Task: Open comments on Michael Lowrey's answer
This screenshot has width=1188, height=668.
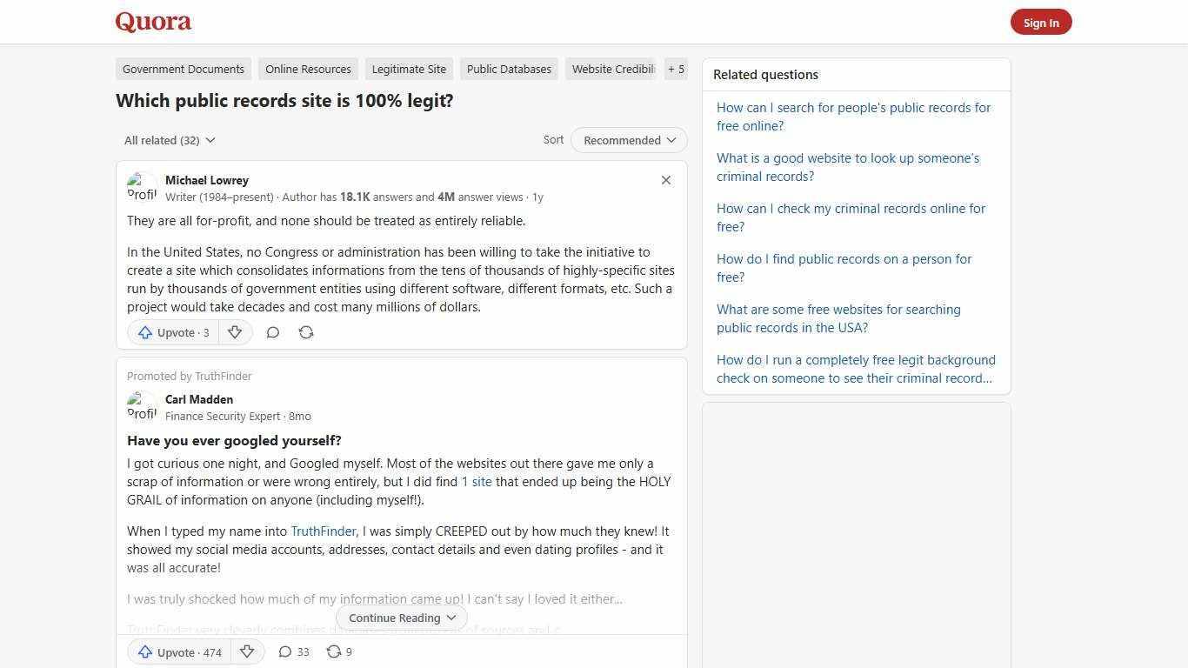Action: click(x=272, y=332)
